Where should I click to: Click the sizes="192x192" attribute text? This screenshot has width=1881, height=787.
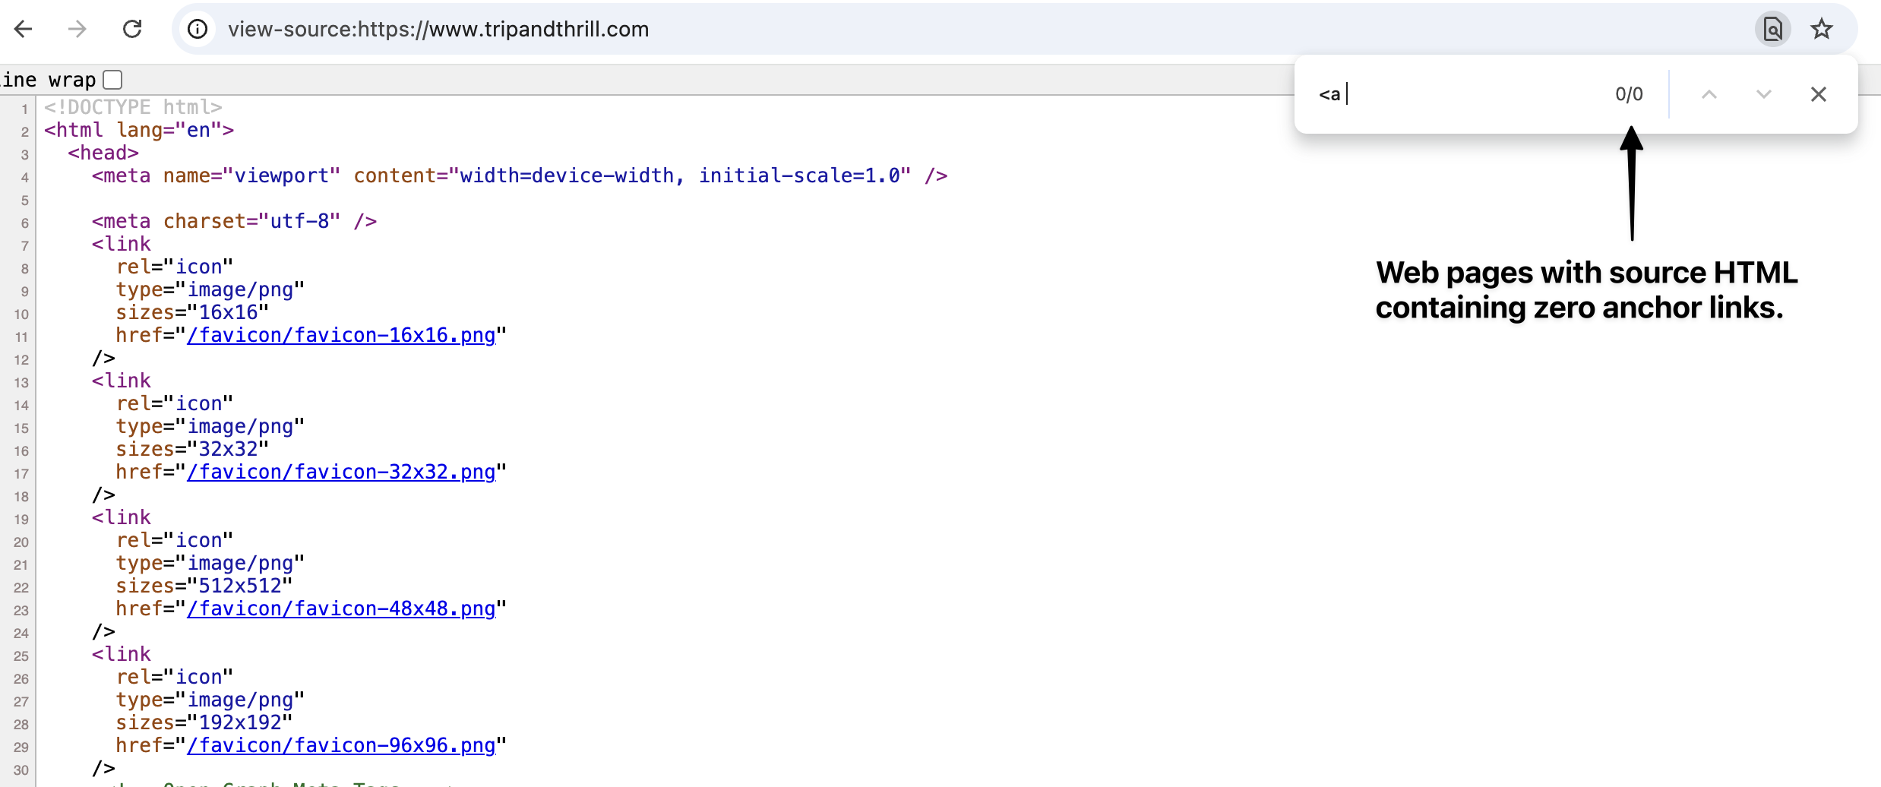pos(204,722)
